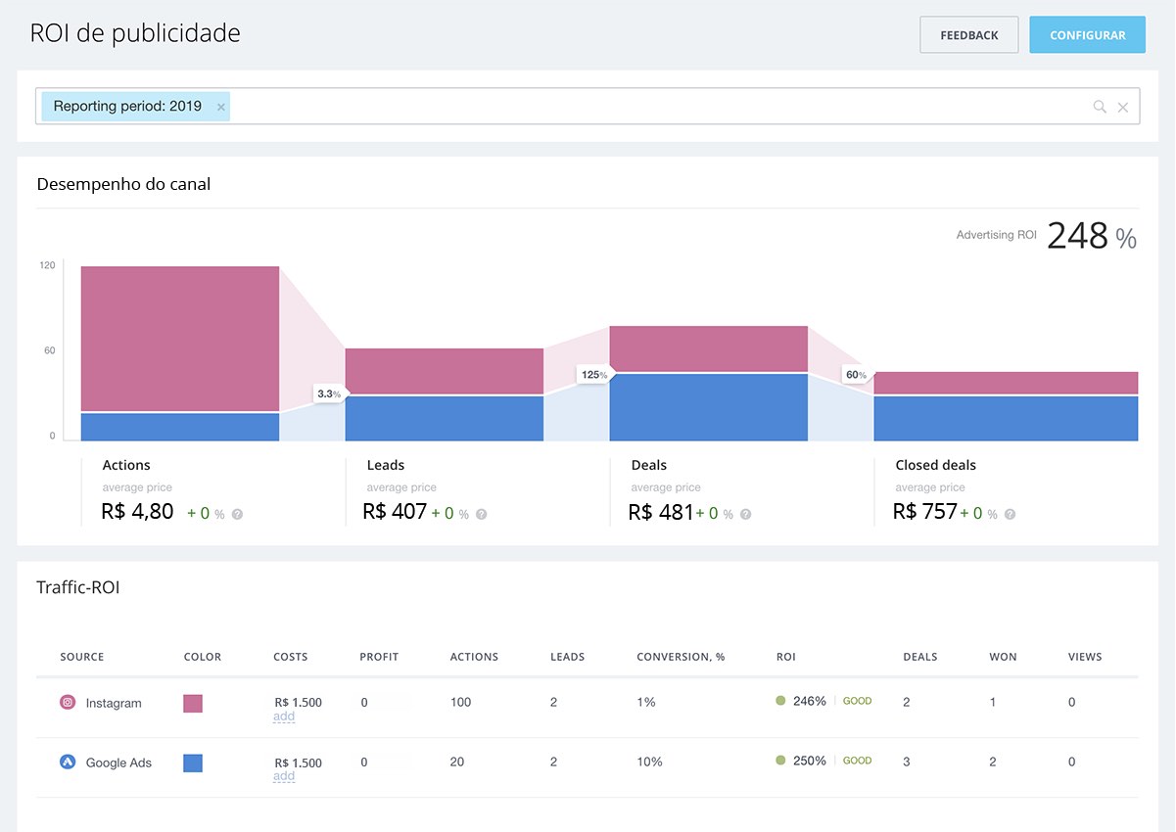Click the add link under Instagram costs
The width and height of the screenshot is (1176, 832).
pos(284,716)
